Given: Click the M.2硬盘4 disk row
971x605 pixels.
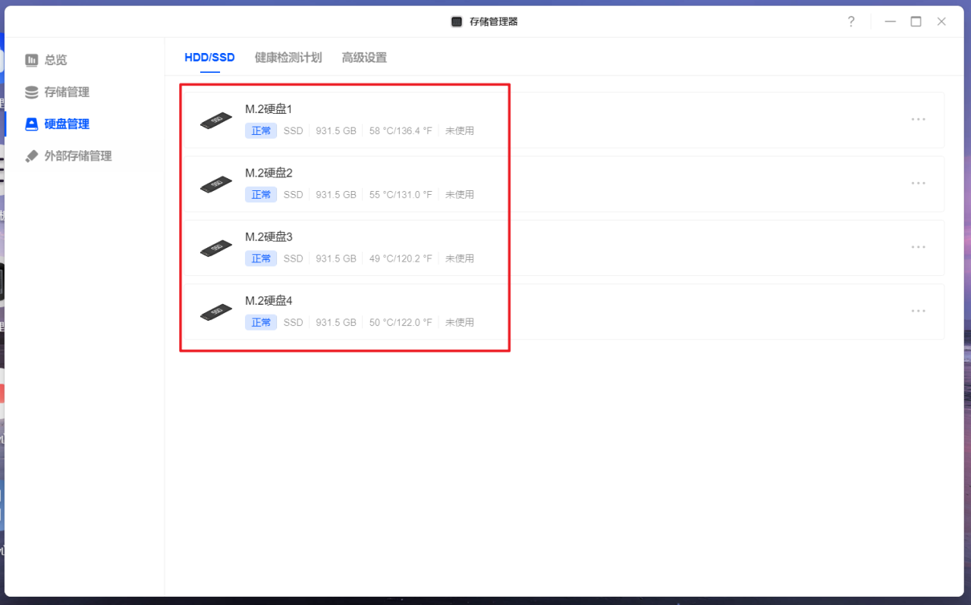Looking at the screenshot, I should point(531,311).
